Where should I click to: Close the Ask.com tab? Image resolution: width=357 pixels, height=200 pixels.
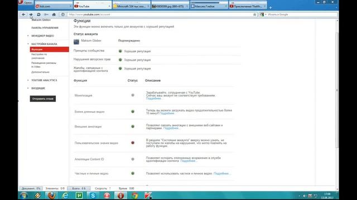click(x=71, y=6)
